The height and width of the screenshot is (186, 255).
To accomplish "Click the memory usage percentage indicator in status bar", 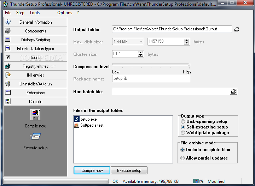I will (198, 181).
